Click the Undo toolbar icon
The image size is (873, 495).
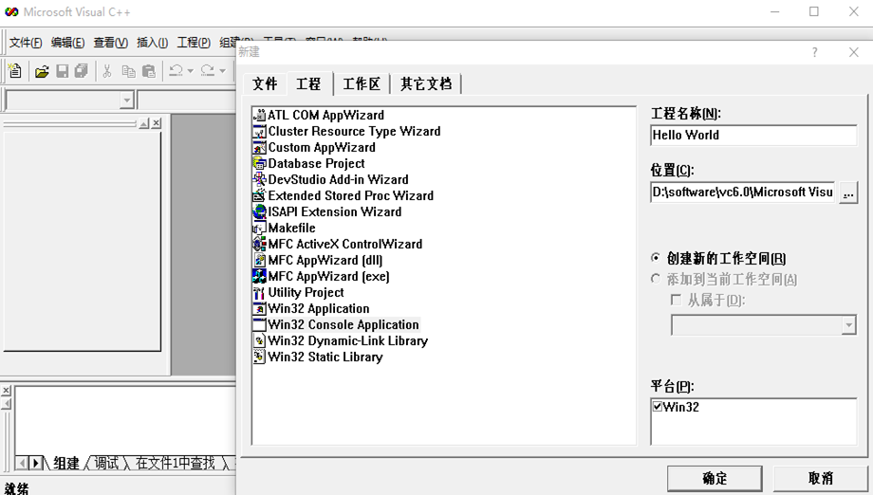click(176, 70)
